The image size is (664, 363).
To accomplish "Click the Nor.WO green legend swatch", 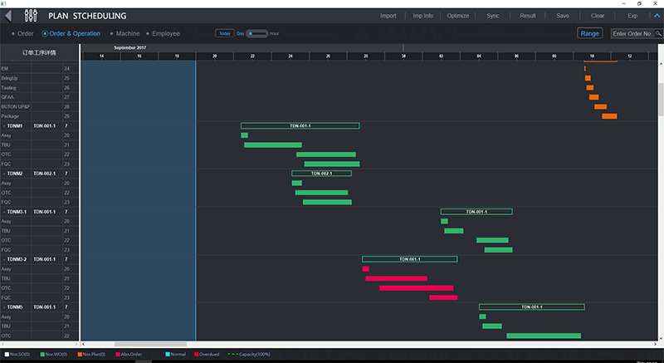I will [x=43, y=355].
